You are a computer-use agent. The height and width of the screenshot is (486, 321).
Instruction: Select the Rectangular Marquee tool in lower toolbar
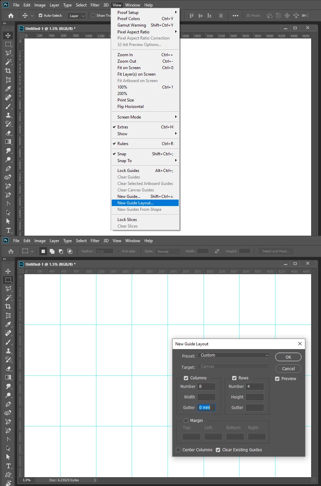click(8, 280)
